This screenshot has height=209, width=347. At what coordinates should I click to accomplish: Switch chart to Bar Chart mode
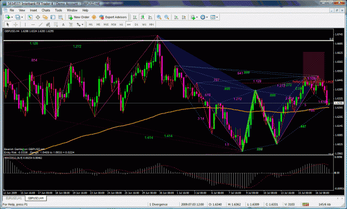(x=135, y=17)
